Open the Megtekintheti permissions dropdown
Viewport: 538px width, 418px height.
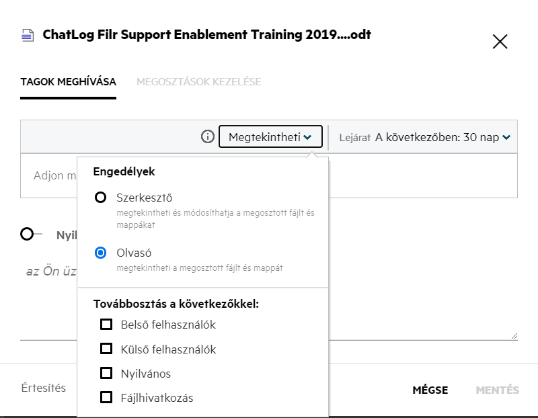coord(270,137)
